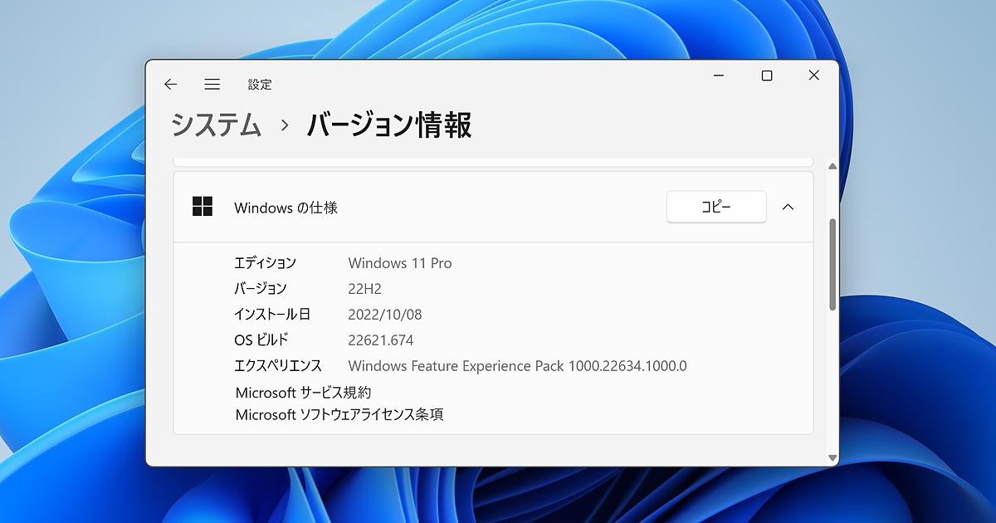The width and height of the screenshot is (996, 523).
Task: Click the Windows の仕様 header text
Action: point(286,208)
